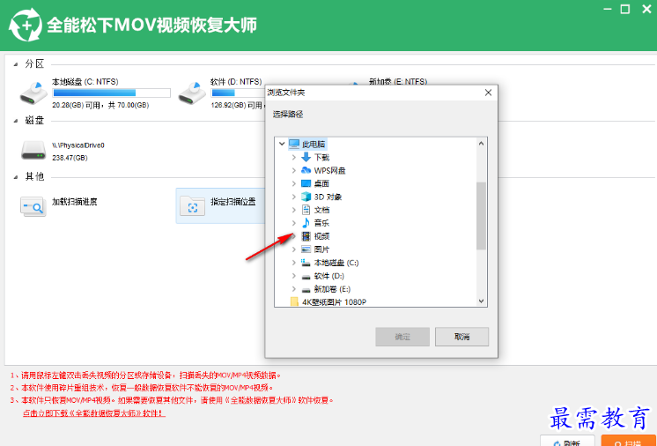Select the Music note icon
The height and width of the screenshot is (446, 657).
(x=306, y=223)
